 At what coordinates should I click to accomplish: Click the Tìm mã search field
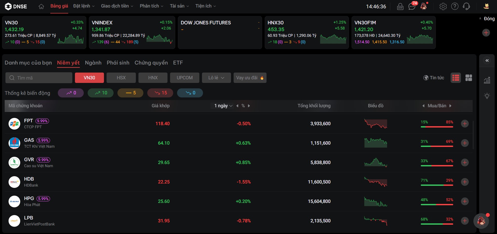(x=39, y=78)
